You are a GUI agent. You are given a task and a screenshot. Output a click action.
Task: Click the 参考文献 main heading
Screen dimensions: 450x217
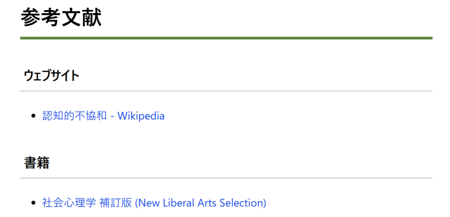pos(61,18)
